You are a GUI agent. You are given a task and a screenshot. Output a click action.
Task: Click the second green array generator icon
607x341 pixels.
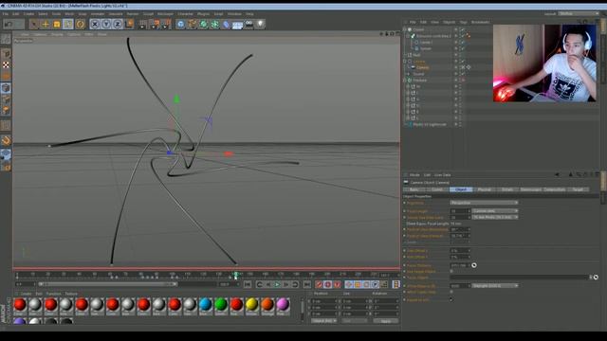tap(215, 25)
